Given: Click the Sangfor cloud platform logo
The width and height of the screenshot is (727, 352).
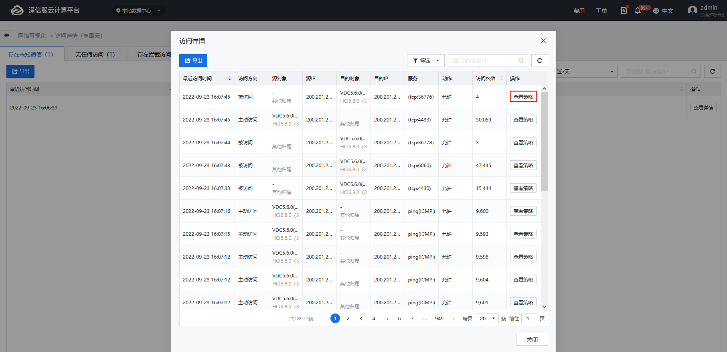Looking at the screenshot, I should pyautogui.click(x=17, y=10).
